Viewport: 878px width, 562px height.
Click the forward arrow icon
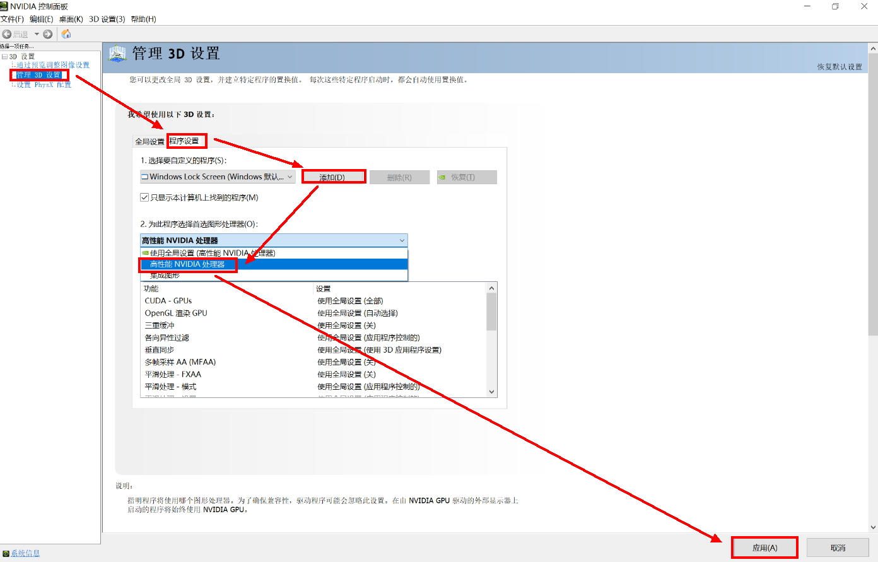coord(48,34)
